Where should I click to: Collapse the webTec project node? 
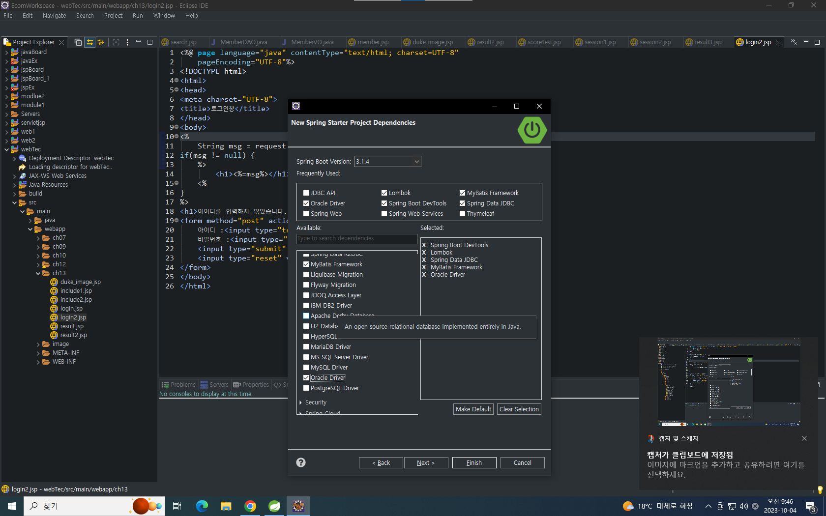pos(7,149)
